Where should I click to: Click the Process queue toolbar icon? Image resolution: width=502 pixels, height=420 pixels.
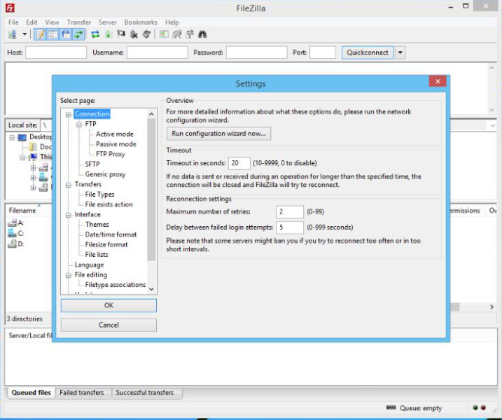tap(109, 34)
